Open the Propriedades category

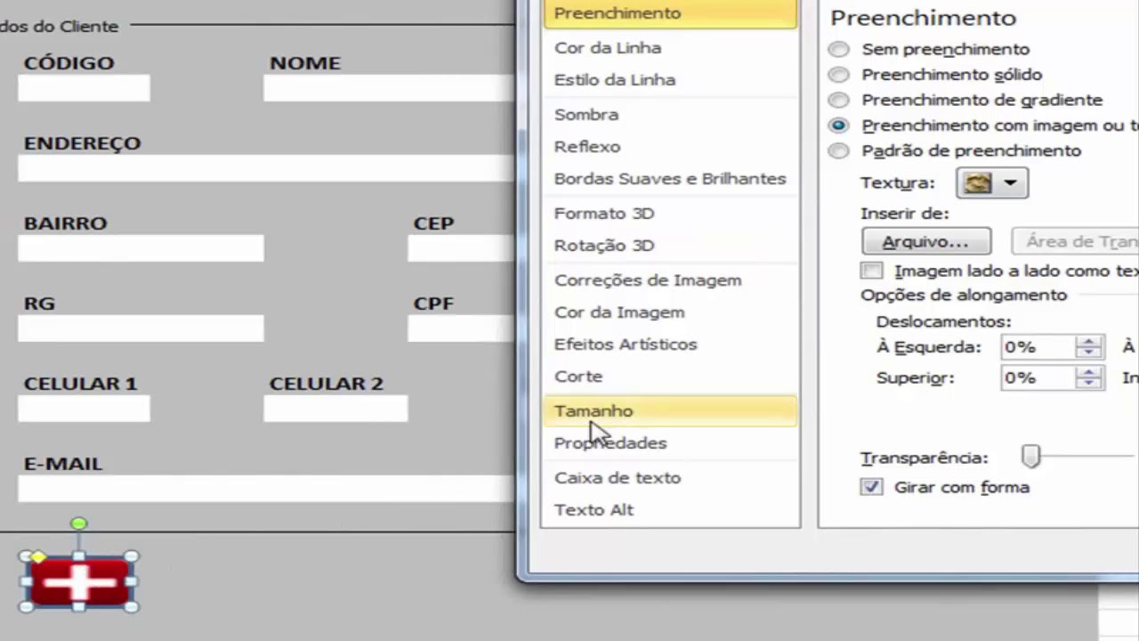pyautogui.click(x=670, y=443)
